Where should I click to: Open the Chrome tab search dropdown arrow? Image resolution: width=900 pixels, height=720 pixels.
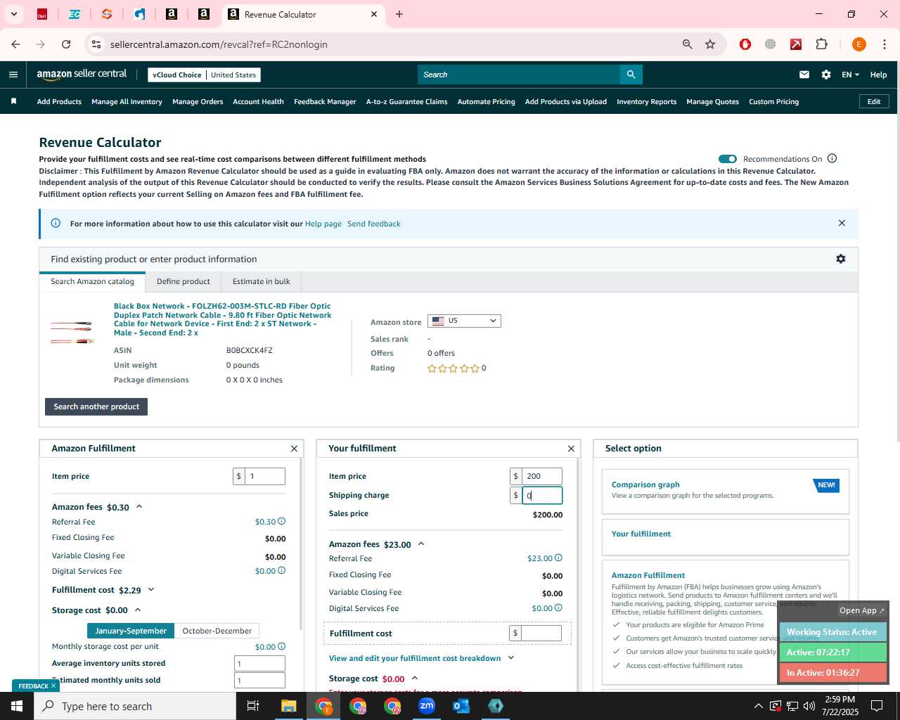click(x=13, y=14)
